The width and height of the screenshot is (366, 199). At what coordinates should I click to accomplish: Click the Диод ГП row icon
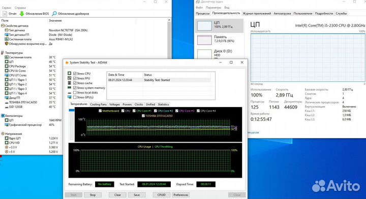click(x=7, y=97)
